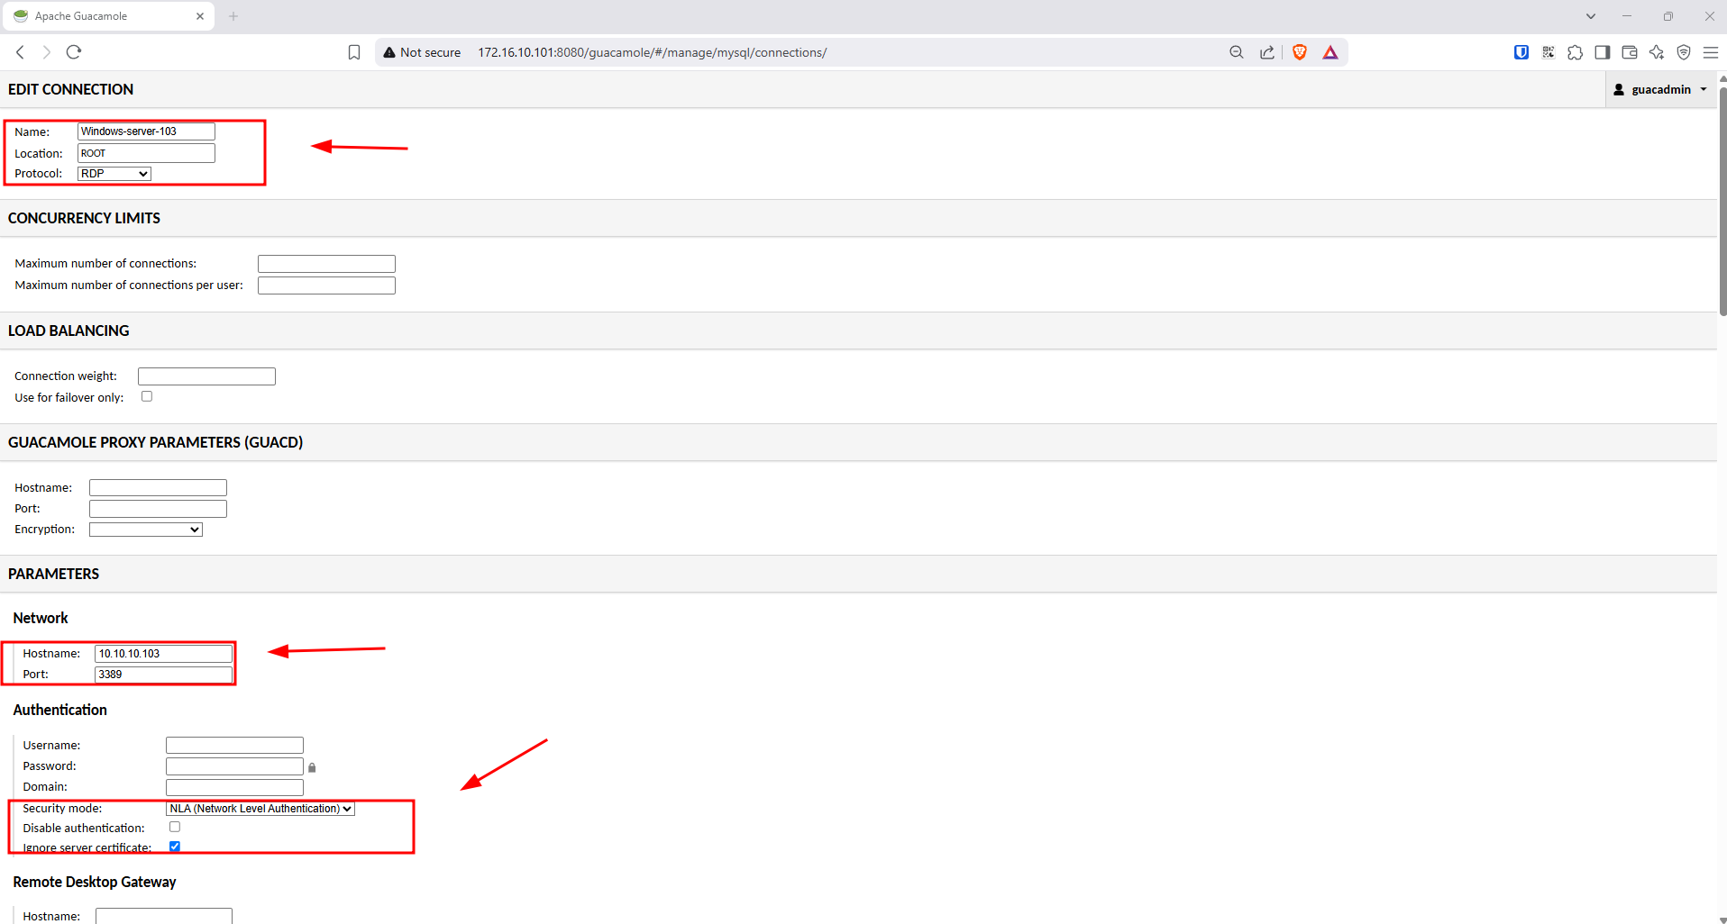Open the guacadmin user menu
The width and height of the screenshot is (1727, 924).
[1660, 89]
